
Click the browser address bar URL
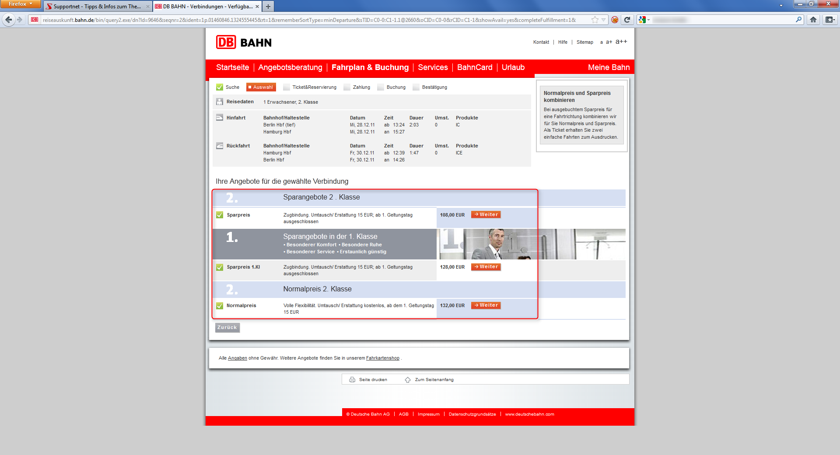tap(309, 20)
